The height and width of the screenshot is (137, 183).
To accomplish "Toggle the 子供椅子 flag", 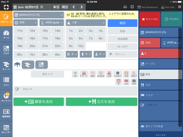I will point(118,74).
